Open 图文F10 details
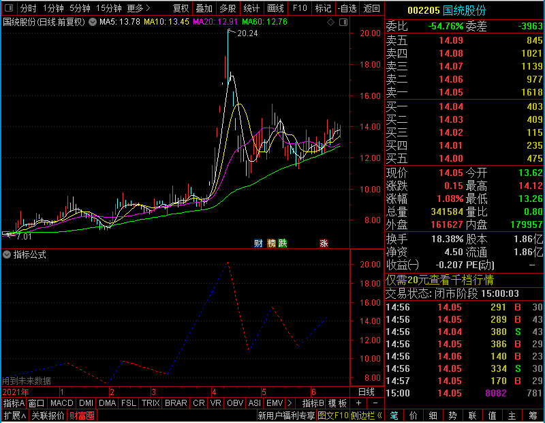 tap(333, 415)
